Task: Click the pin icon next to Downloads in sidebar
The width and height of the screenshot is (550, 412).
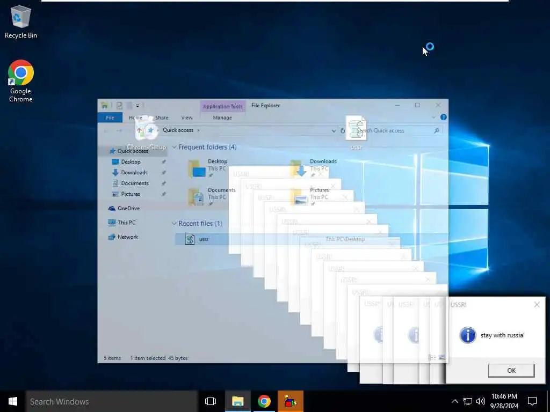Action: (163, 173)
